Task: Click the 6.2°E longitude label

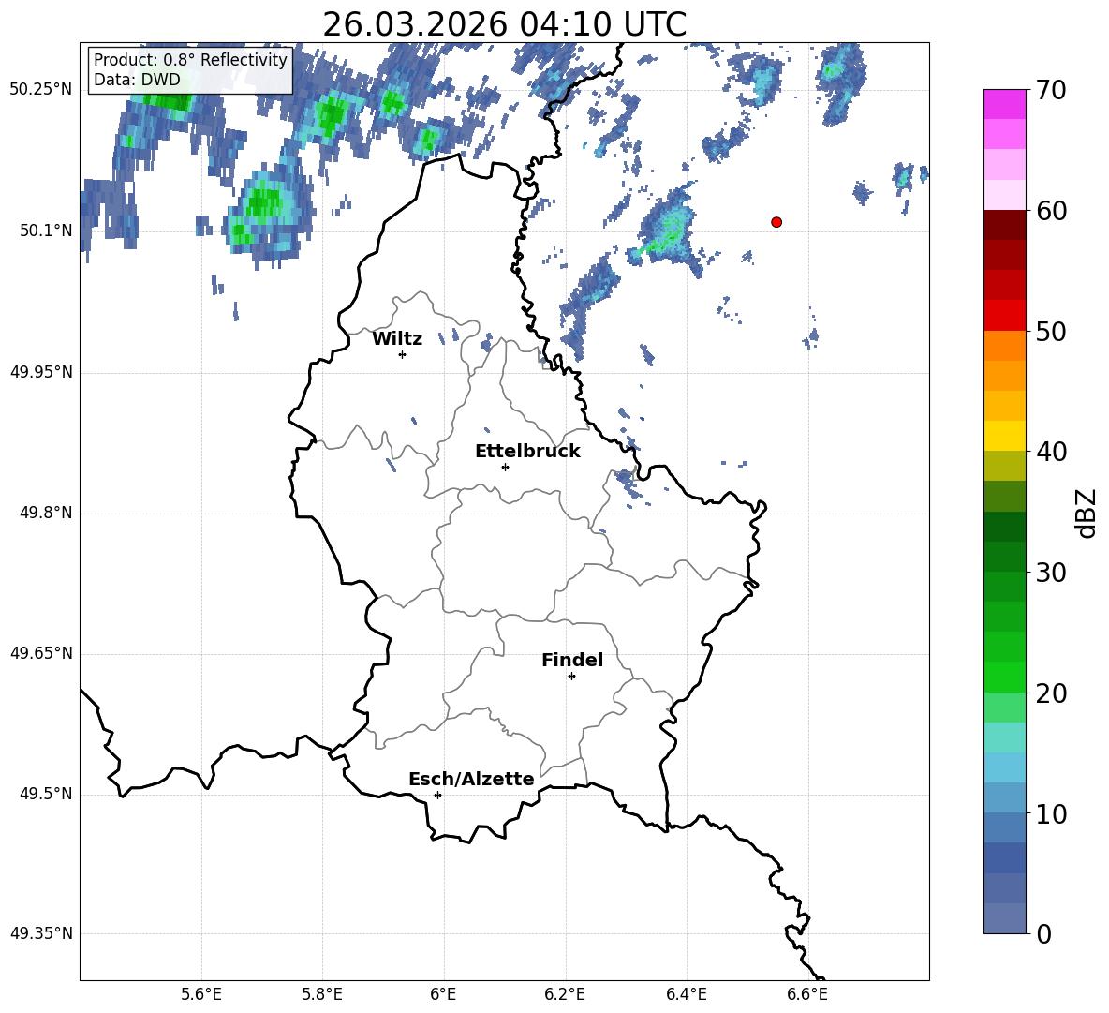Action: pyautogui.click(x=565, y=994)
